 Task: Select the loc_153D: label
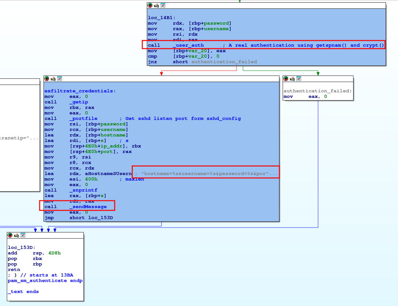click(x=22, y=248)
